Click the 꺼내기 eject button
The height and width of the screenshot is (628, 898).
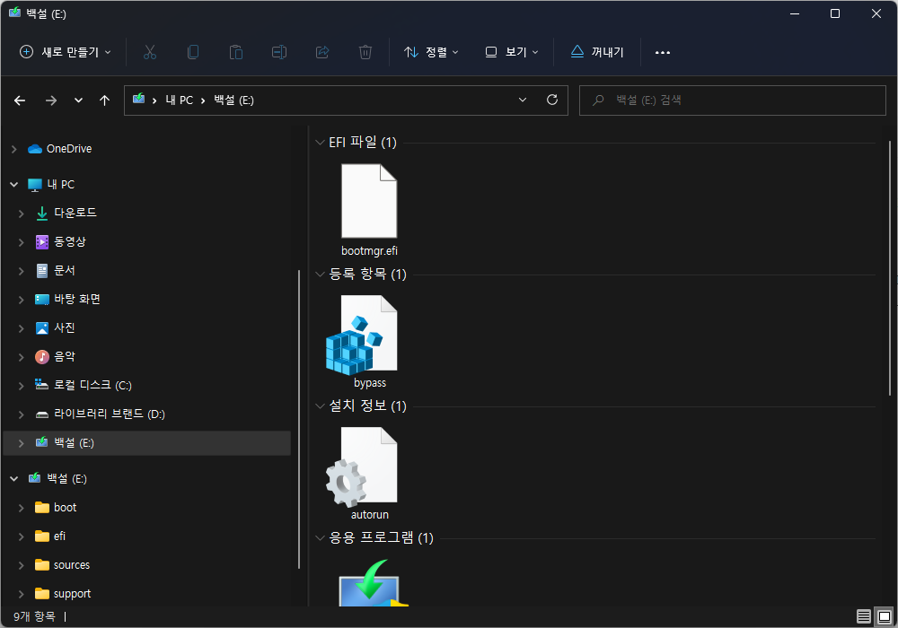tap(597, 52)
